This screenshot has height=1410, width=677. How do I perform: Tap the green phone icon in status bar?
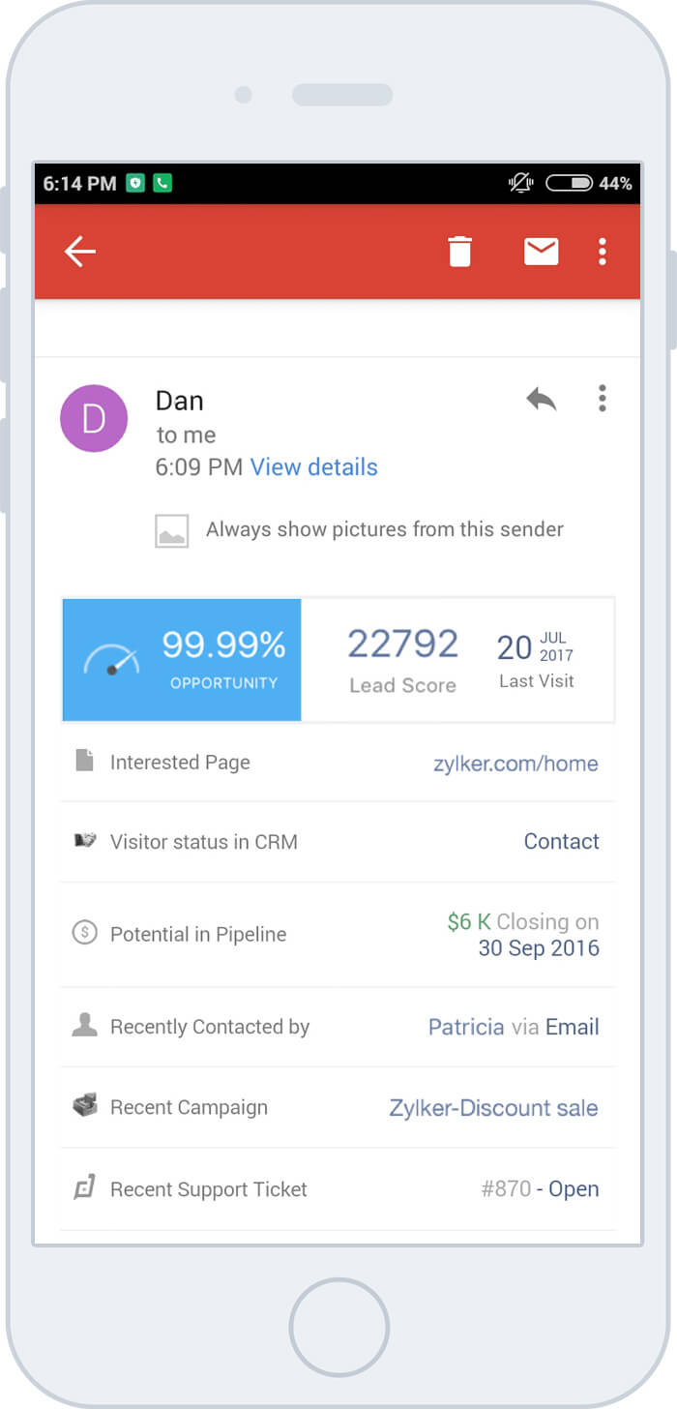click(x=162, y=183)
